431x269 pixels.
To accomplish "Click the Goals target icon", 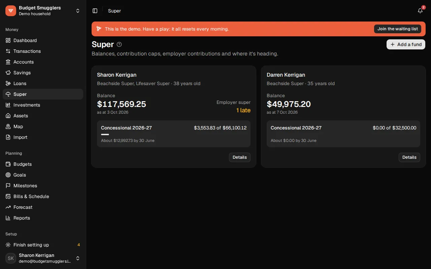I will point(8,175).
